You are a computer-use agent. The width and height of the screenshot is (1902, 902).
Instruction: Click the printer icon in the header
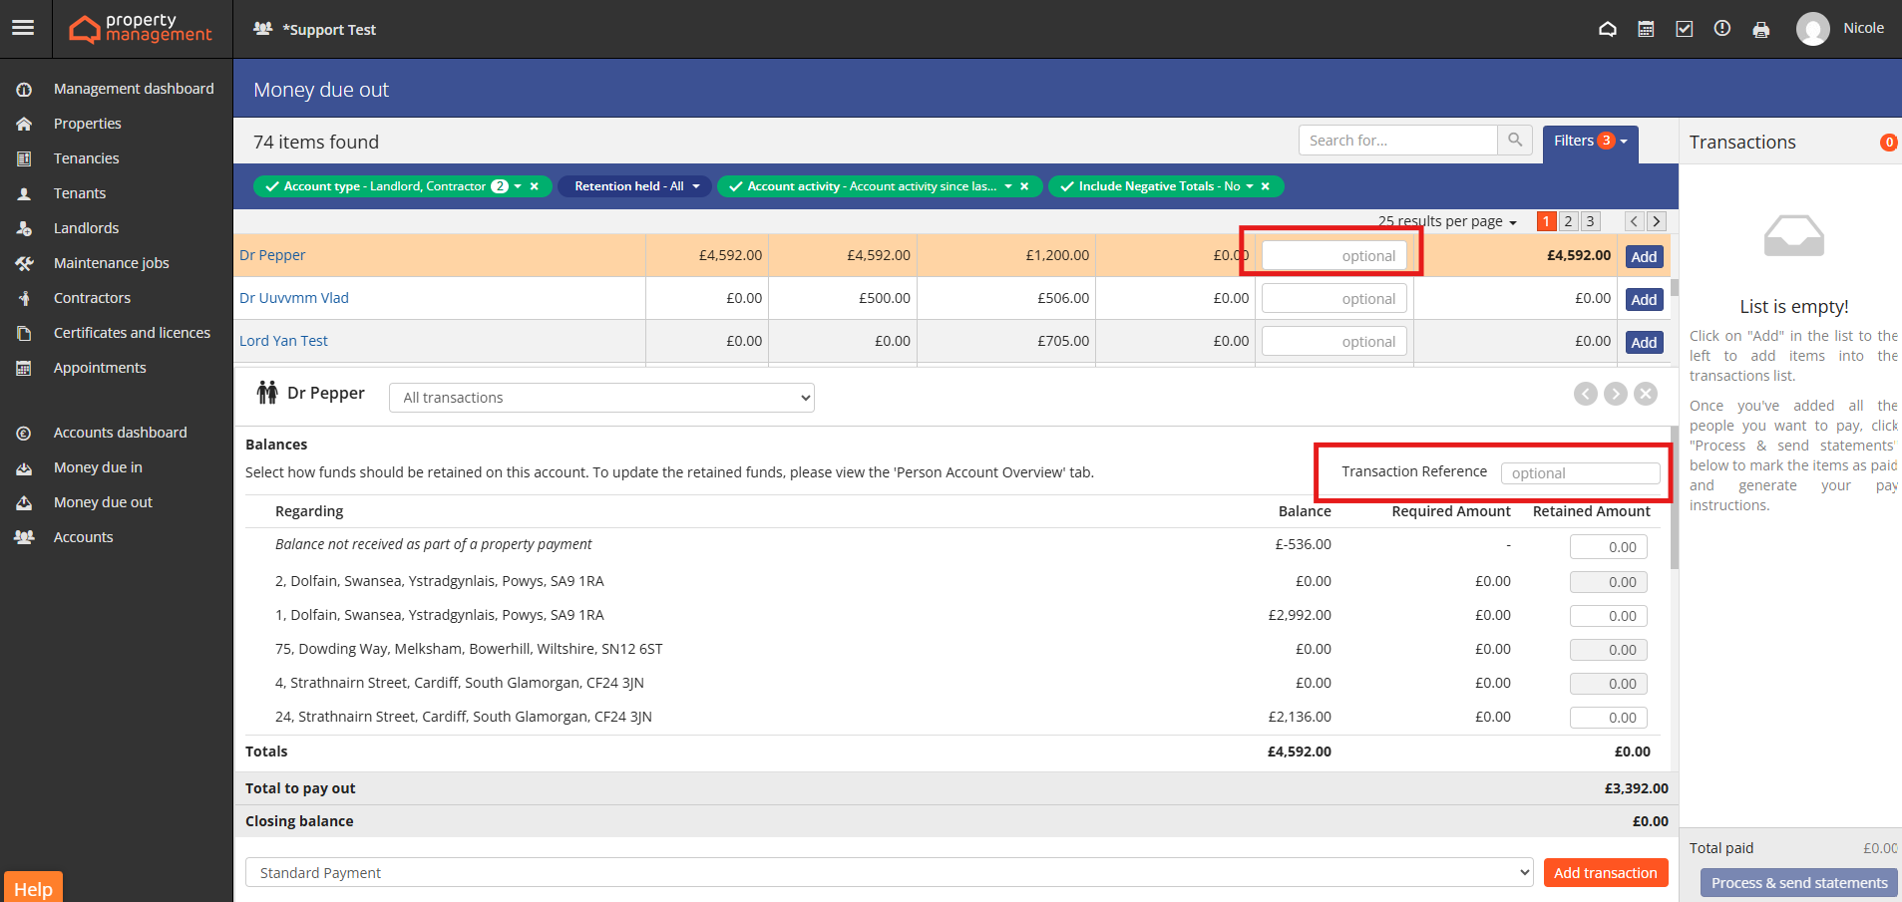(1761, 30)
